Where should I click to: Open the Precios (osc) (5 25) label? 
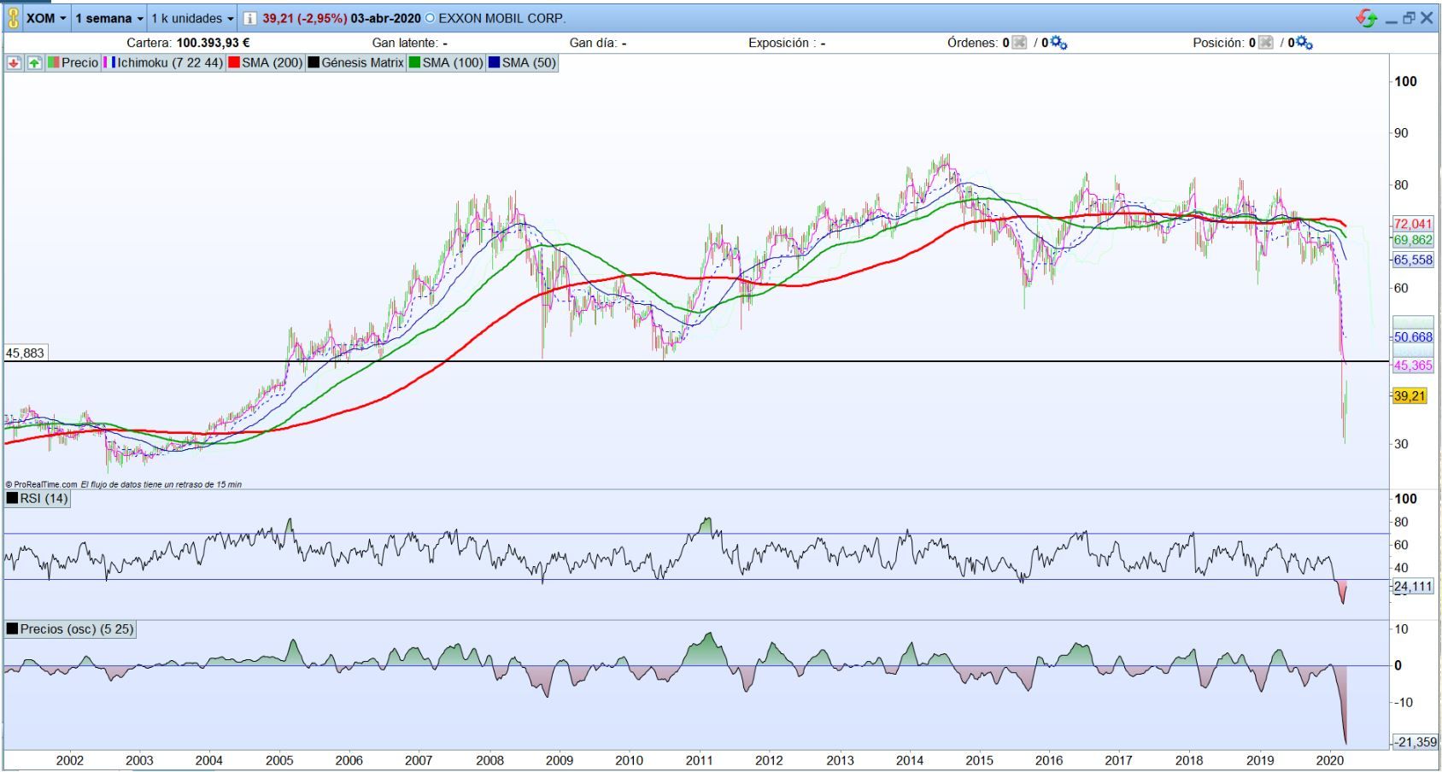coord(70,629)
